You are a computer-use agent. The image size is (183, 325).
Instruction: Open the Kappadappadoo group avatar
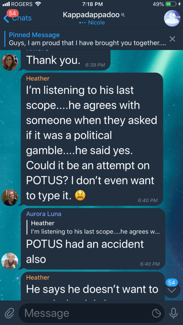tap(172, 18)
